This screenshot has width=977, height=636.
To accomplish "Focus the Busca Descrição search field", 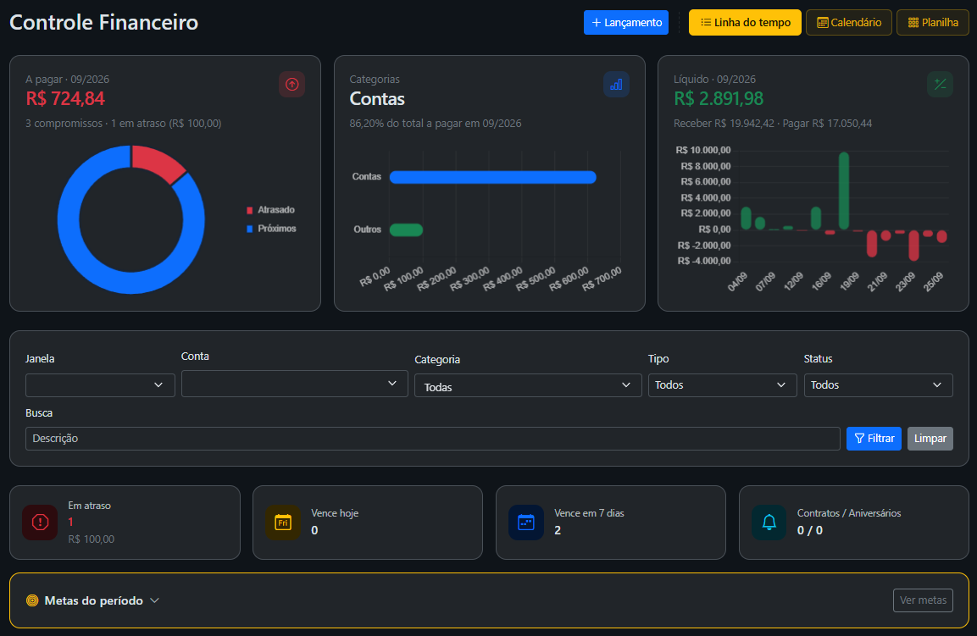I will [432, 439].
